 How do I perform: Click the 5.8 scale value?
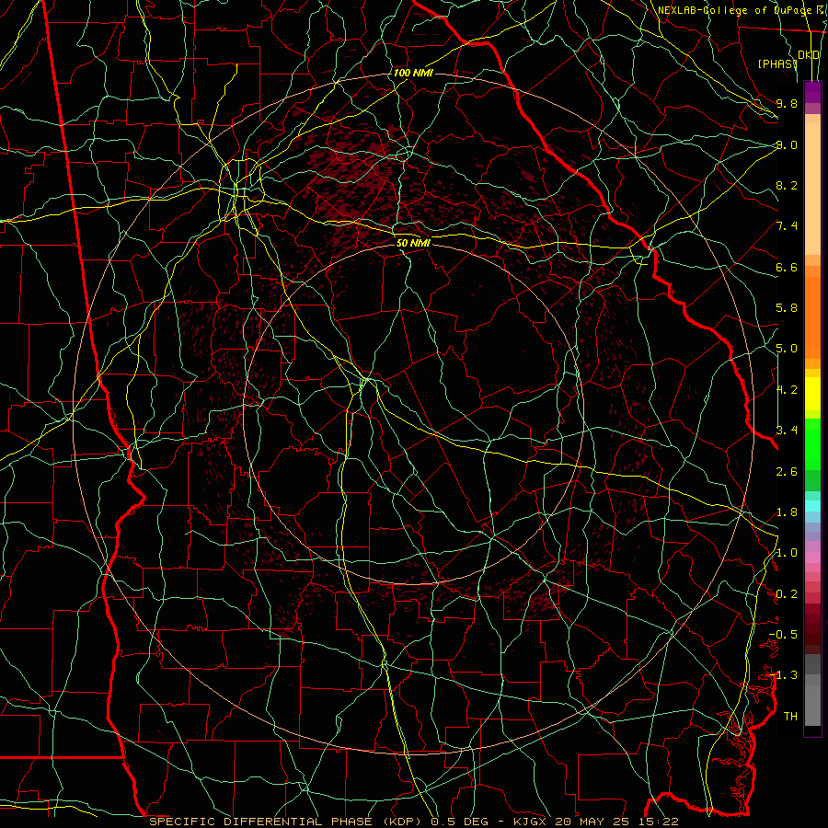coord(787,308)
